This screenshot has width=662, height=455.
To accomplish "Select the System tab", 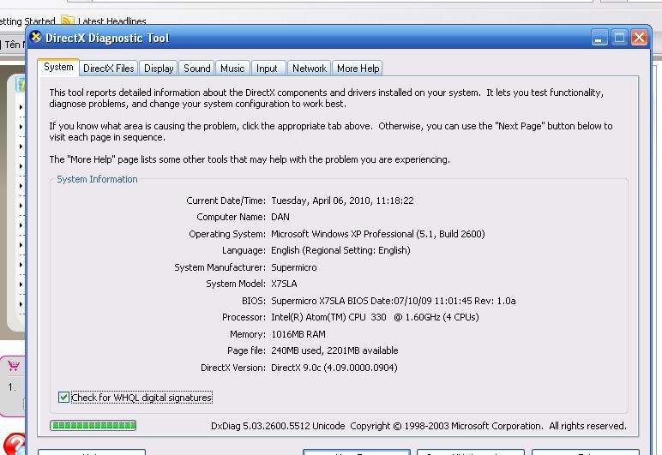I will coord(58,67).
